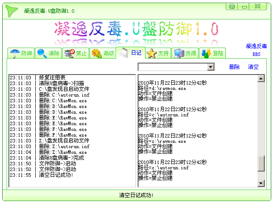Screen dimensions: 273x205
Task: Go to the 禁止 tab
Action: coord(75,53)
